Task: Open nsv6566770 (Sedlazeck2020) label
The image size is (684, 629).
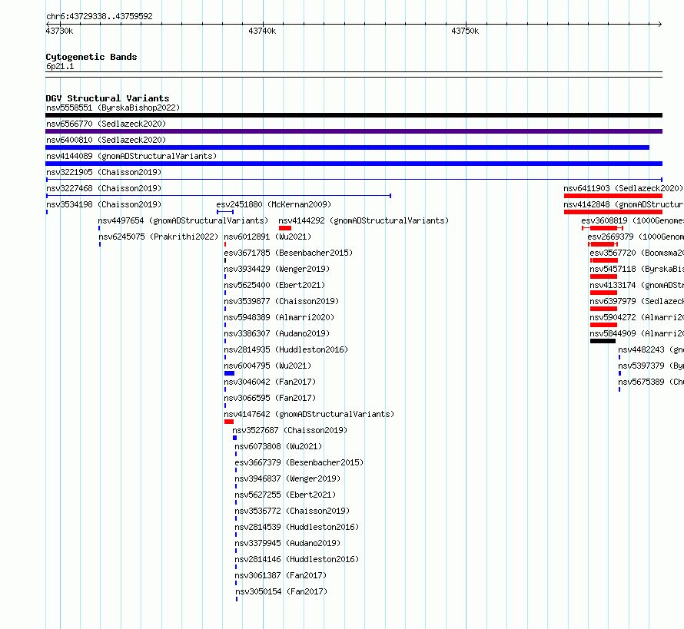Action: [106, 124]
